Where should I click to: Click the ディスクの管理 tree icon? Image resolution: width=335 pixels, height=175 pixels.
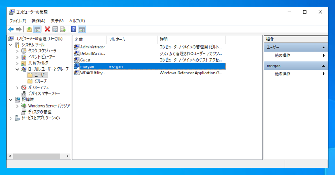[x=24, y=112]
